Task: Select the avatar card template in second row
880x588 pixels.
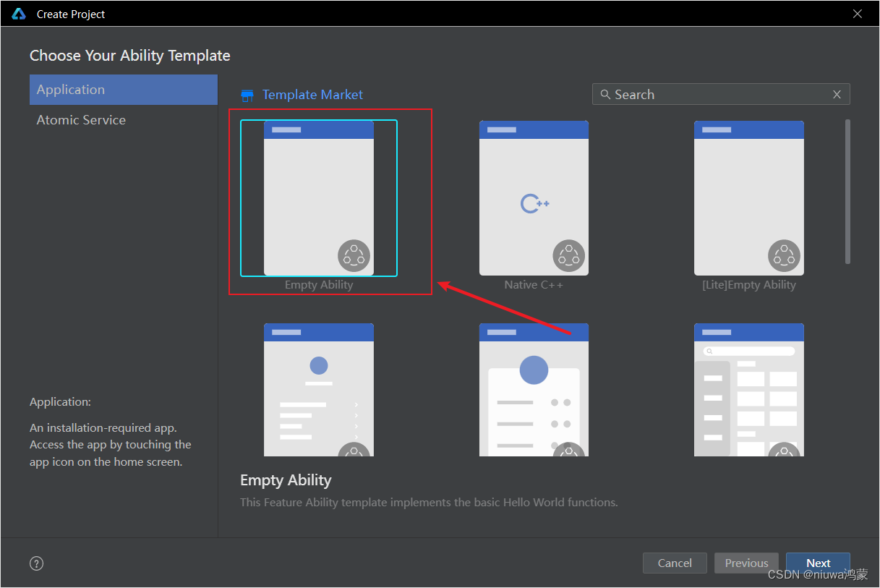Action: [x=534, y=390]
